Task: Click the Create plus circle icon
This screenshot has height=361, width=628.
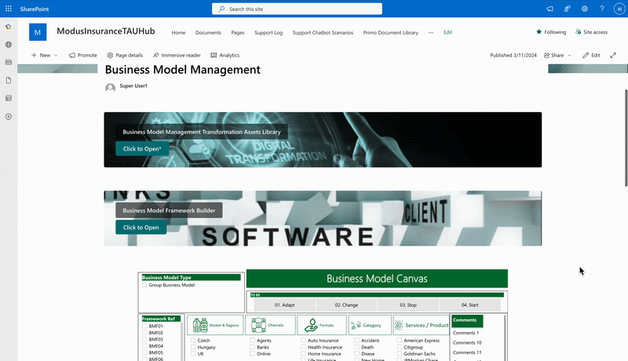Action: [9, 116]
